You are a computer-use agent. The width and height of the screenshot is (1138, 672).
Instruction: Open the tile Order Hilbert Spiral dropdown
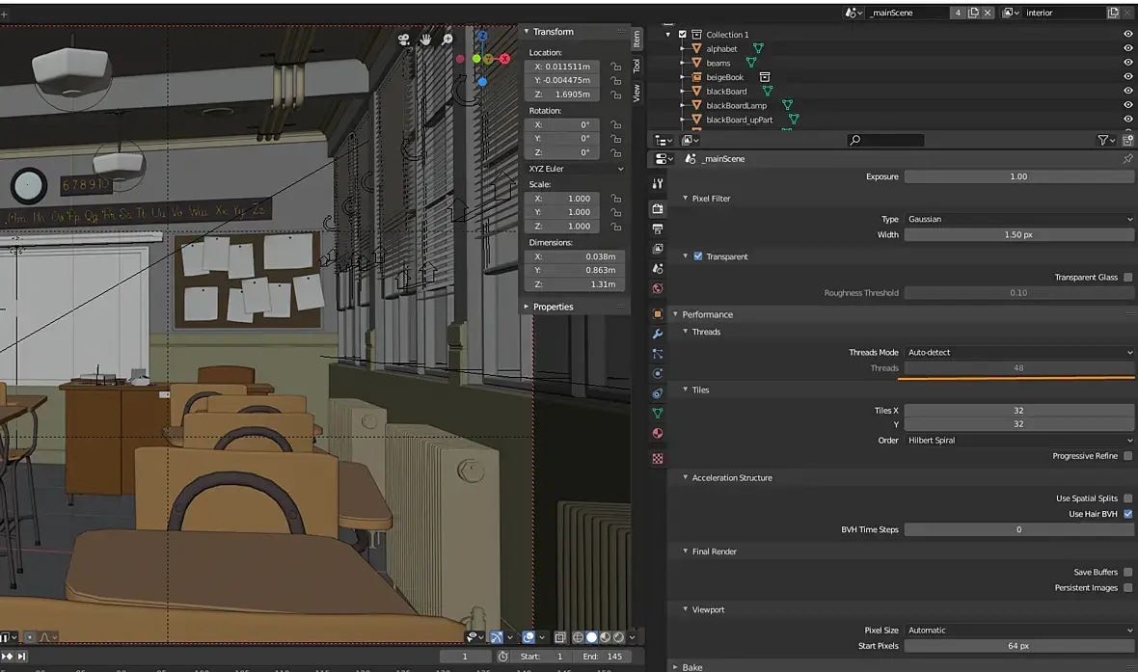coord(1018,441)
